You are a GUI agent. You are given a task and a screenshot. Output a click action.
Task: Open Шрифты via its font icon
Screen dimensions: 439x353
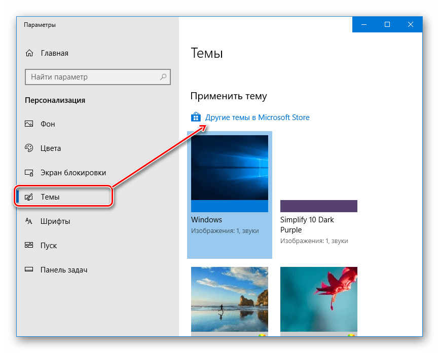coord(29,221)
